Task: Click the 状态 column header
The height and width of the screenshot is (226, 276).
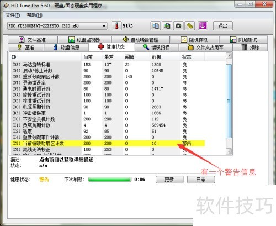Action: (x=192, y=57)
